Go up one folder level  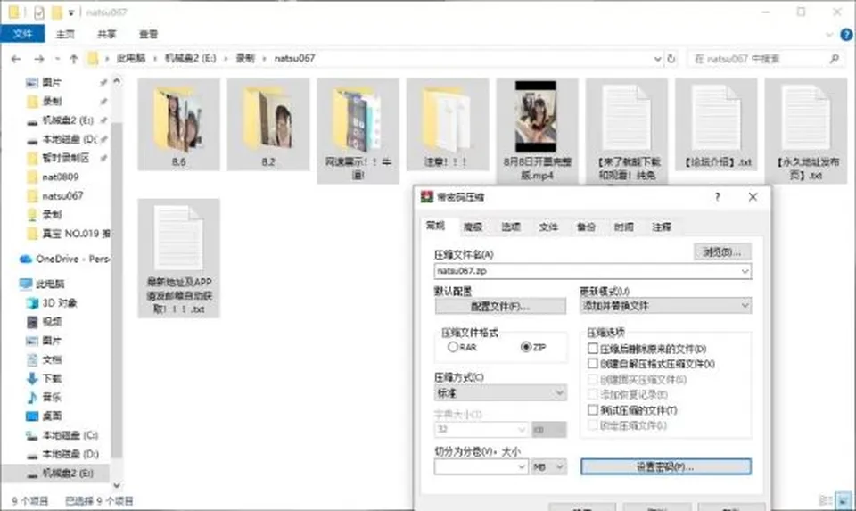coord(74,59)
